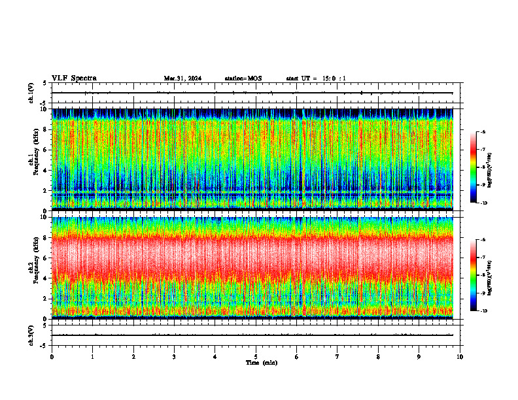Click the "5" tick on ch.1(V) axis

point(45,83)
